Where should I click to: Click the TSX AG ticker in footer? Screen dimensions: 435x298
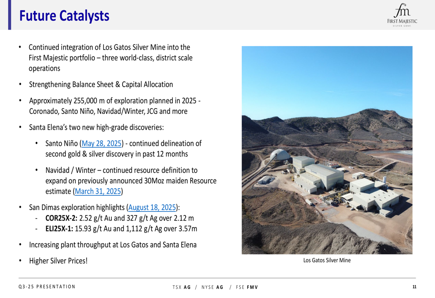181,287
